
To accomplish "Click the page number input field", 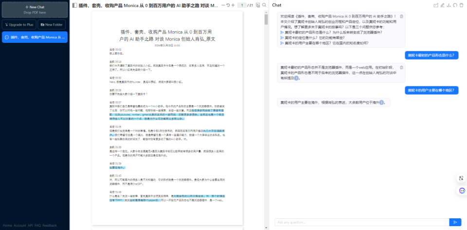I will coord(242,5).
